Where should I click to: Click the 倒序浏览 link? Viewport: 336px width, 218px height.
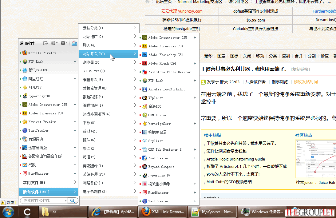click(280, 82)
